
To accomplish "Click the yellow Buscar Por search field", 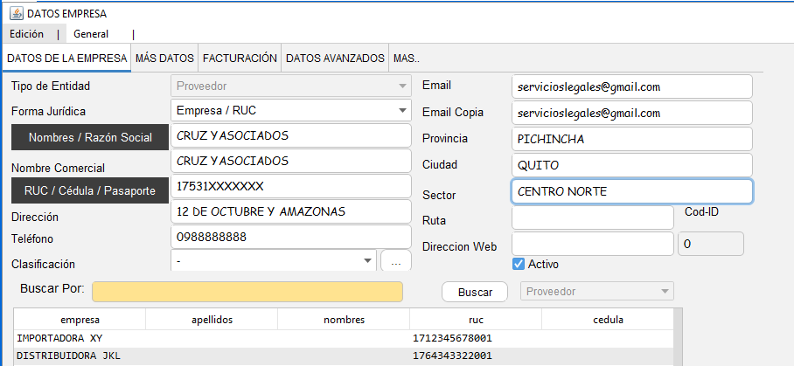I will click(x=247, y=292).
